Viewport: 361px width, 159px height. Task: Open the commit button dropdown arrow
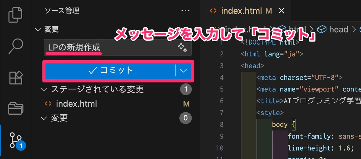184,71
